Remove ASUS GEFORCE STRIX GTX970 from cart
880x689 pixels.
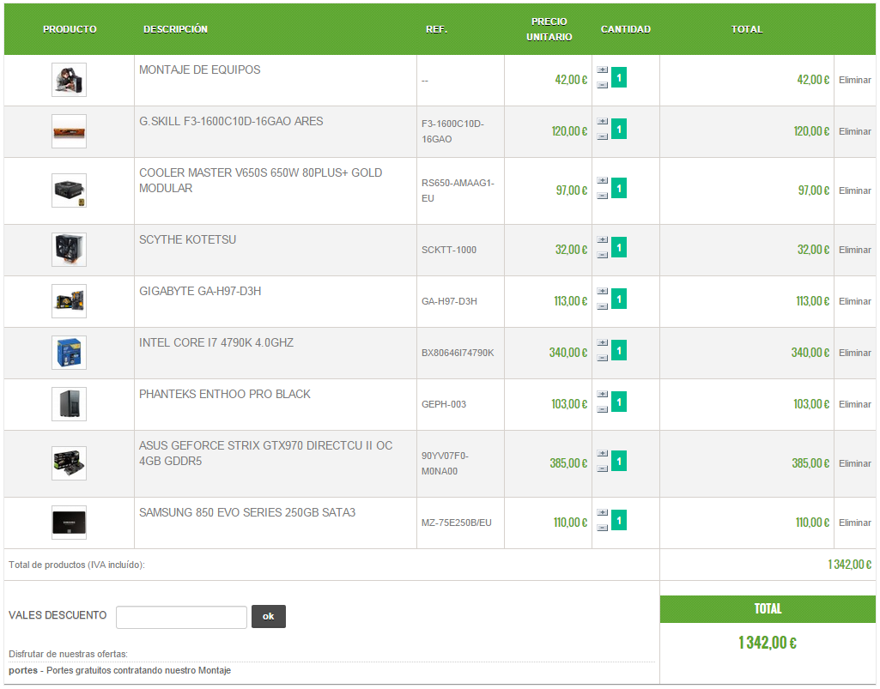[x=855, y=463]
